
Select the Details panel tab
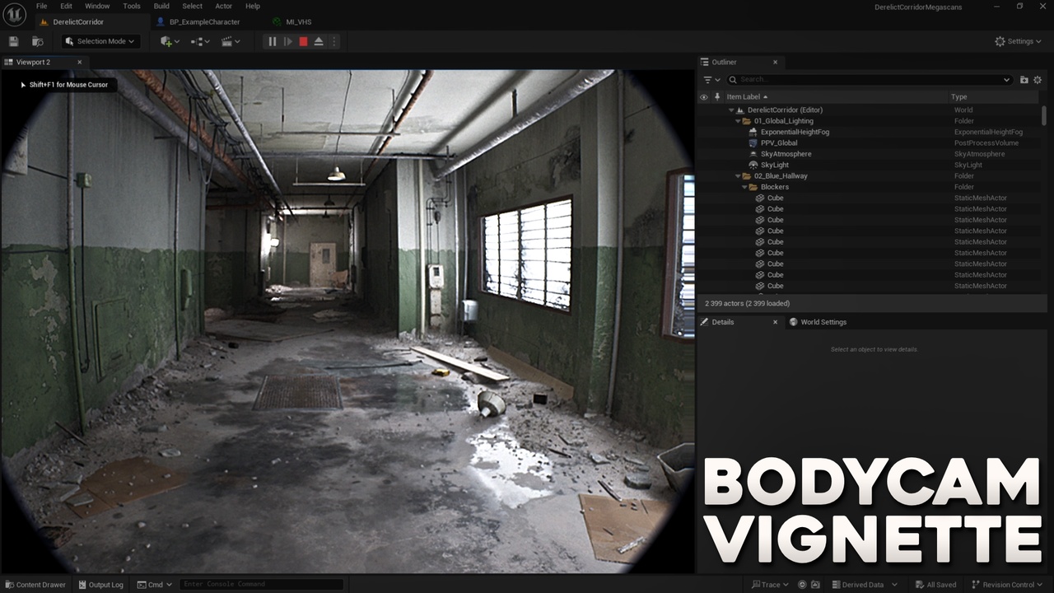point(722,322)
